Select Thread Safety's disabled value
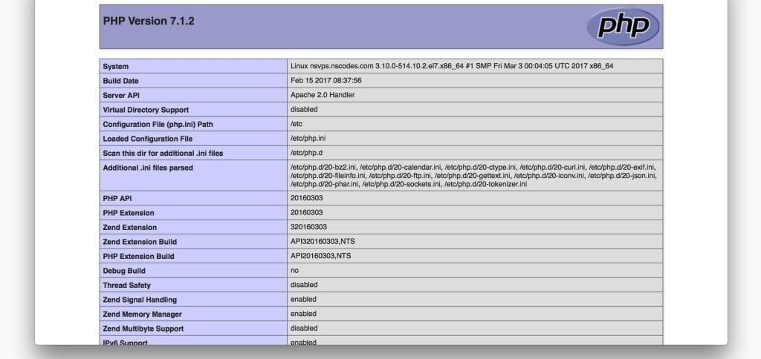The width and height of the screenshot is (761, 359). (x=304, y=286)
